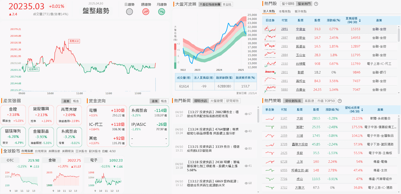Open news 2438 翔耀 玻璃基板薄化加工領航者
Image resolution: width=401 pixels, height=194 pixels.
pyautogui.click(x=213, y=166)
